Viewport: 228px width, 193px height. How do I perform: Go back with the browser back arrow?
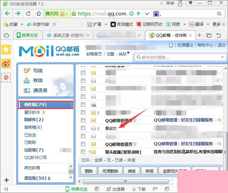pyautogui.click(x=7, y=14)
